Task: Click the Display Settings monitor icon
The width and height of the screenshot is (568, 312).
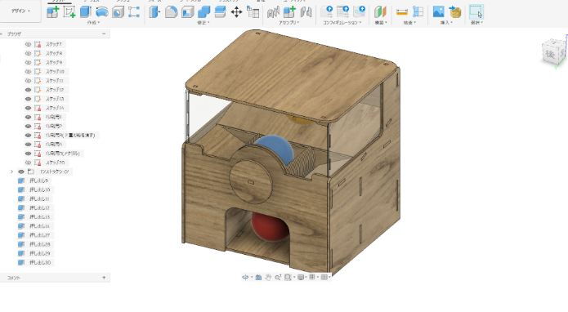Action: pos(301,277)
